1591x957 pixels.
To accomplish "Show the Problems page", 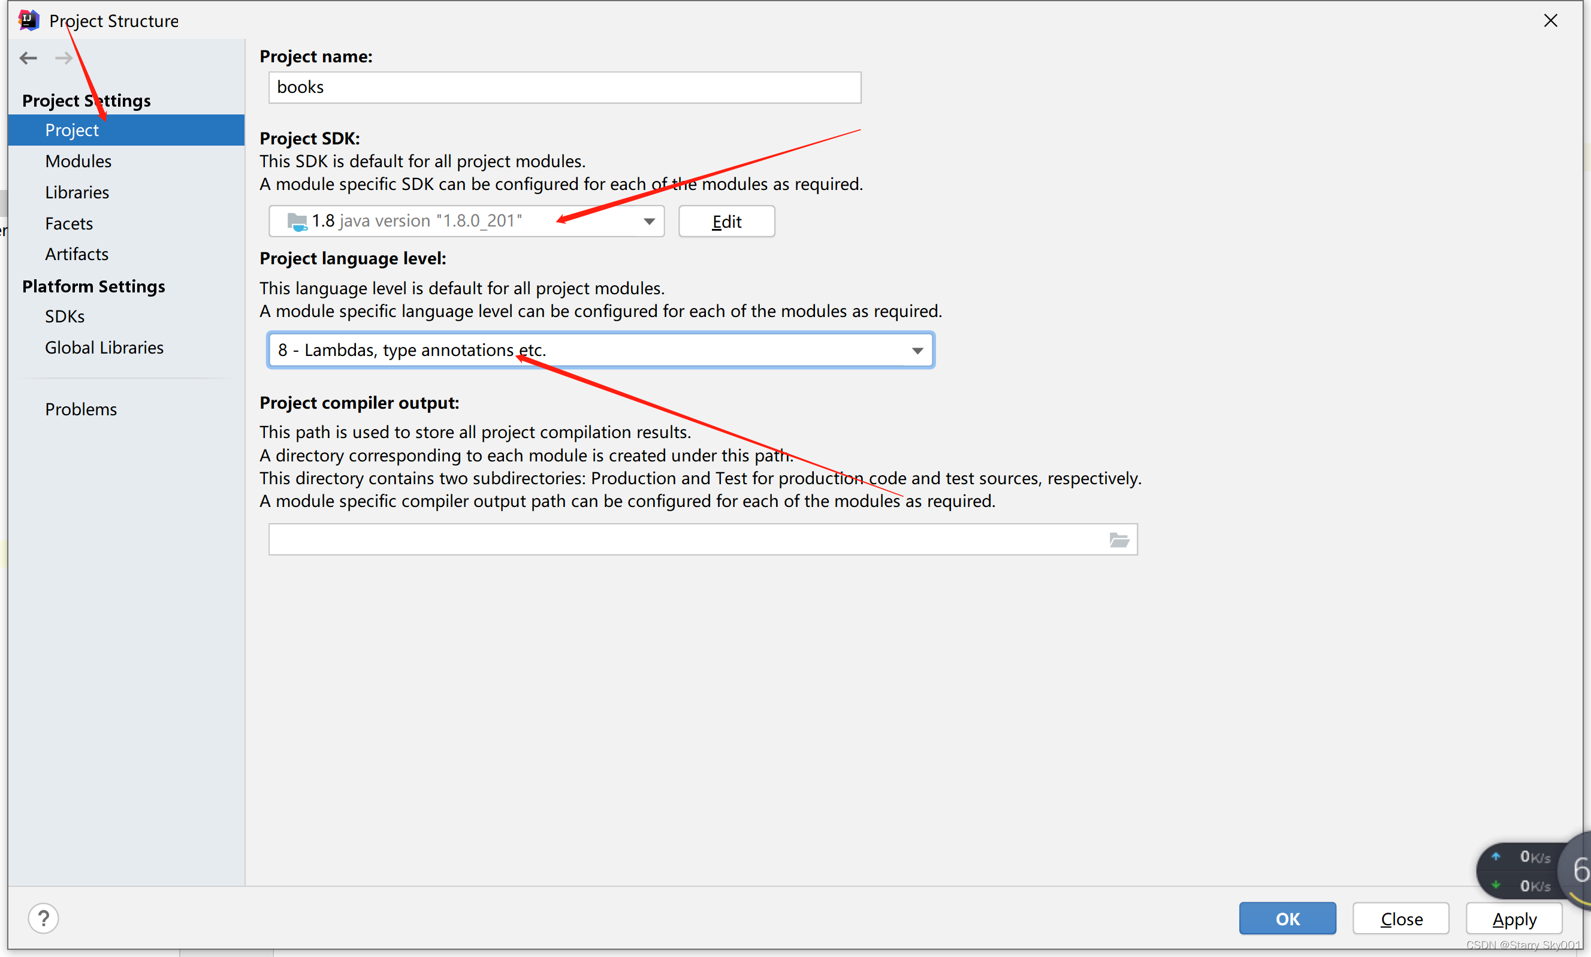I will [81, 409].
